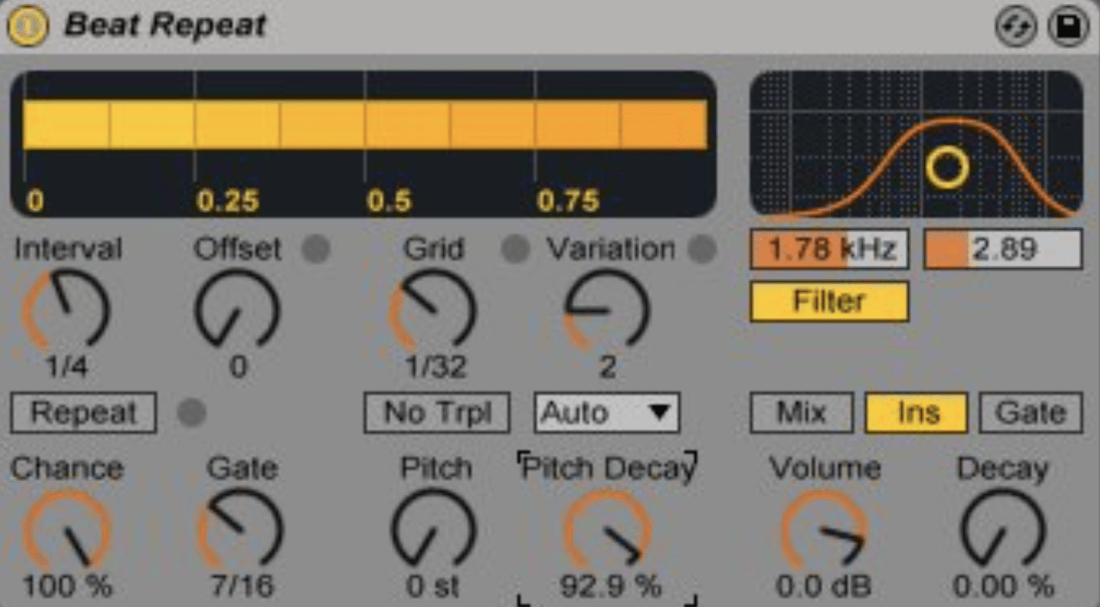Click the Pitch value 0 st
The width and height of the screenshot is (1100, 607).
tap(433, 587)
